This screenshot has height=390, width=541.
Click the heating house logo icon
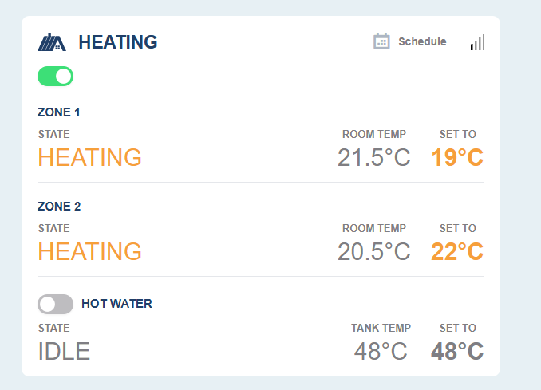coord(52,42)
